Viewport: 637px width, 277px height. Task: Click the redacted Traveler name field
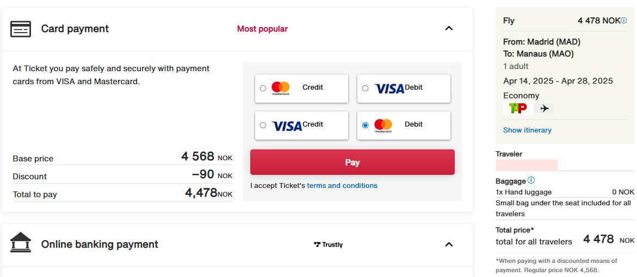[x=527, y=165]
